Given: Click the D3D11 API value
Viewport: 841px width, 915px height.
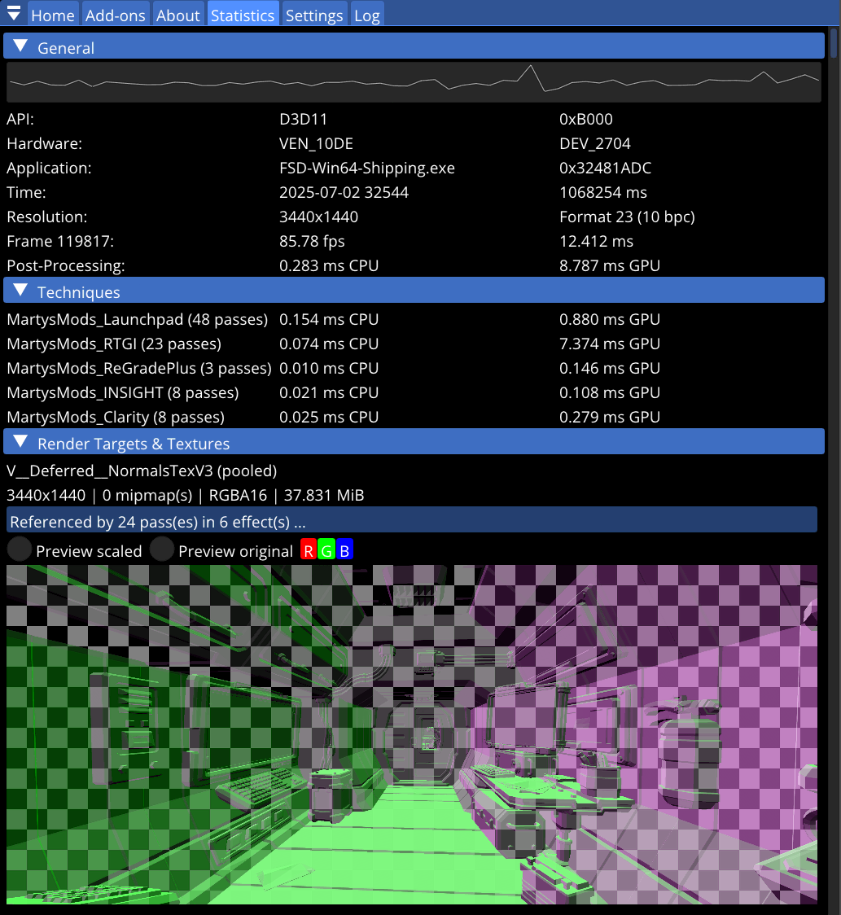Looking at the screenshot, I should (304, 119).
